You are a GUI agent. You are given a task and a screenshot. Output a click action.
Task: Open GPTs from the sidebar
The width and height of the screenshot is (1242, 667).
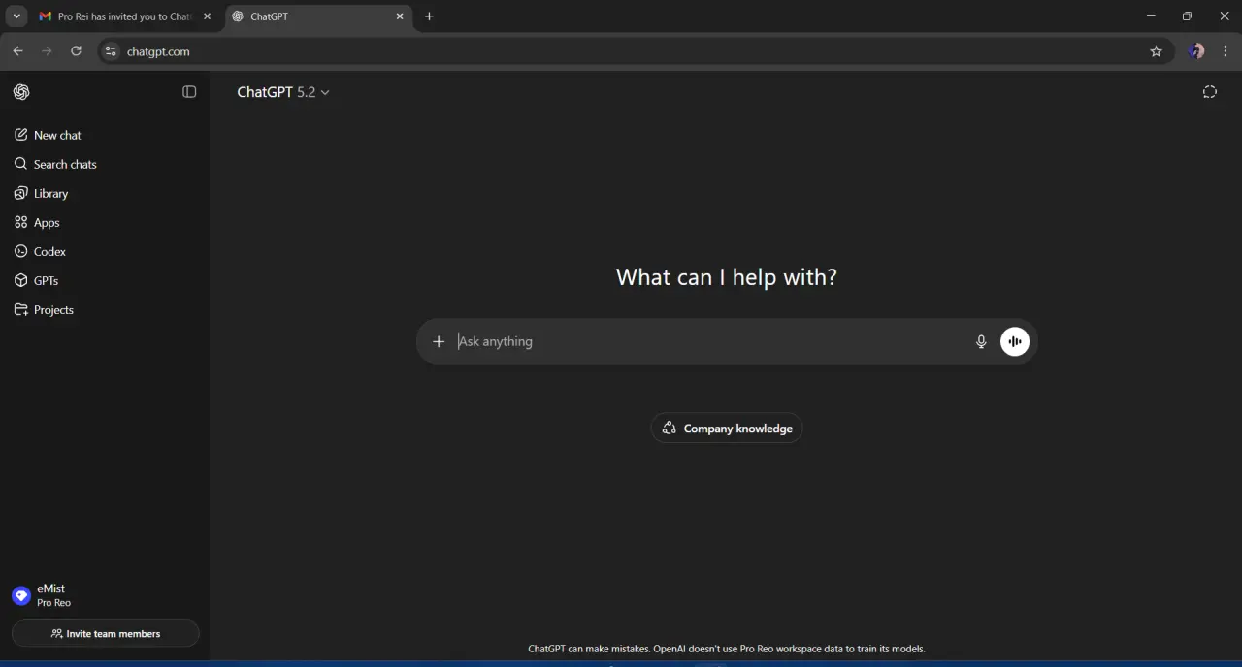coord(105,280)
